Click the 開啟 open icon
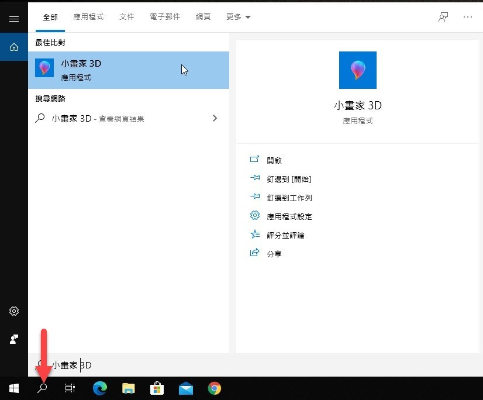The height and width of the screenshot is (400, 483). point(254,159)
